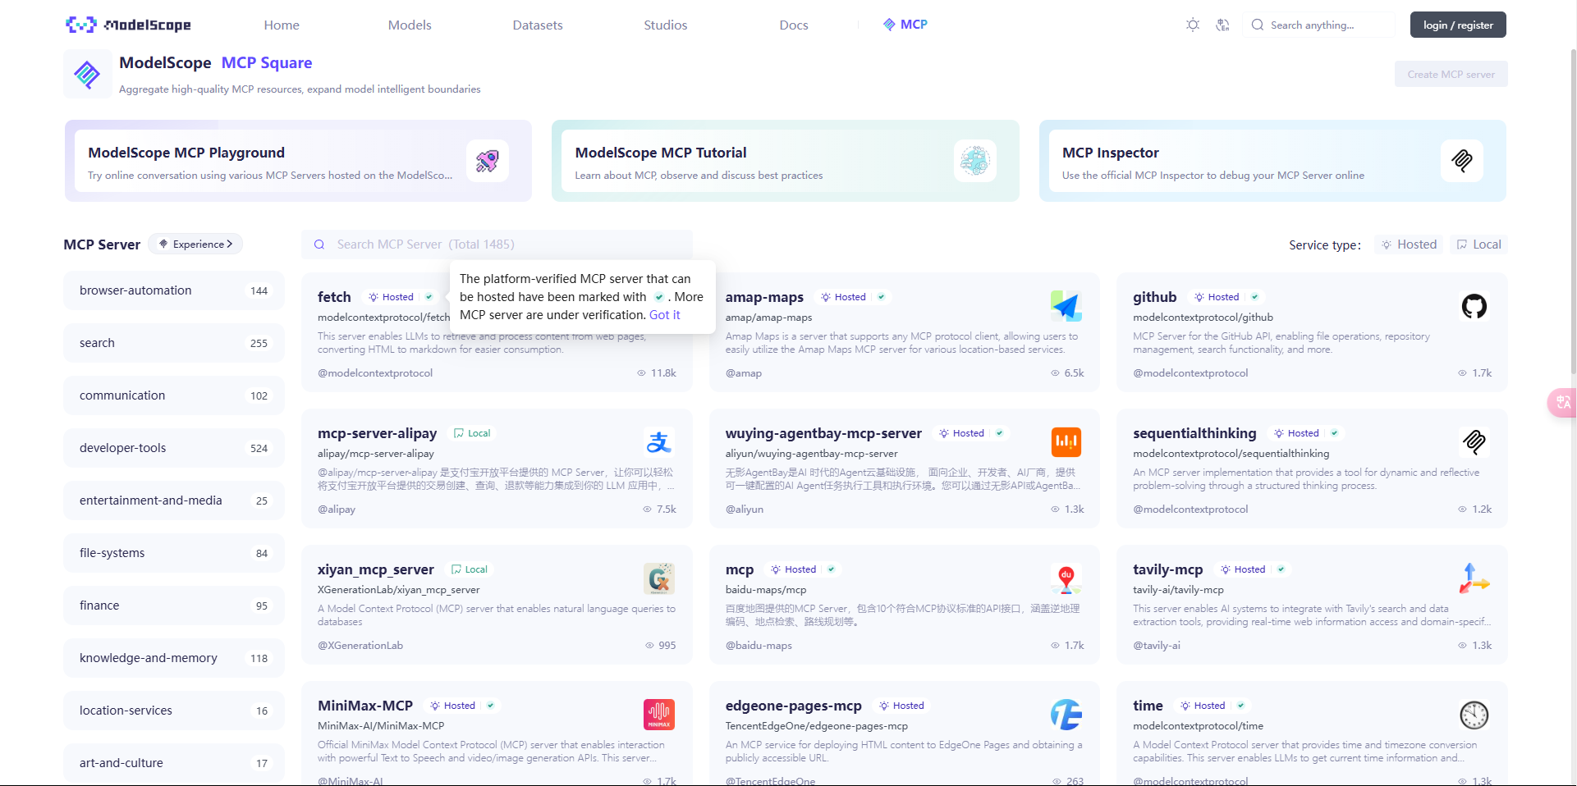Open the MCP Inspector logo icon
Viewport: 1577px width, 786px height.
pos(1462,161)
